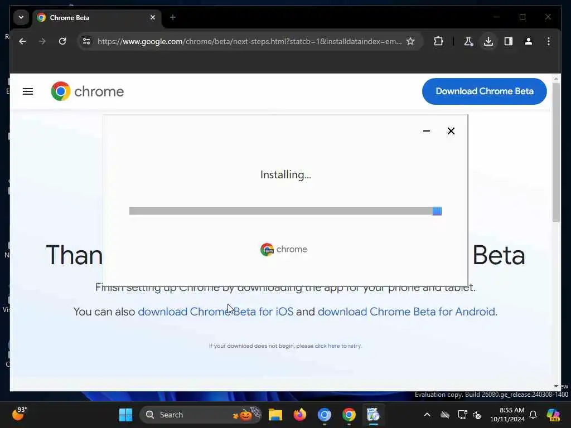This screenshot has width=571, height=428.
Task: Open the Windows Start menu
Action: (x=125, y=415)
